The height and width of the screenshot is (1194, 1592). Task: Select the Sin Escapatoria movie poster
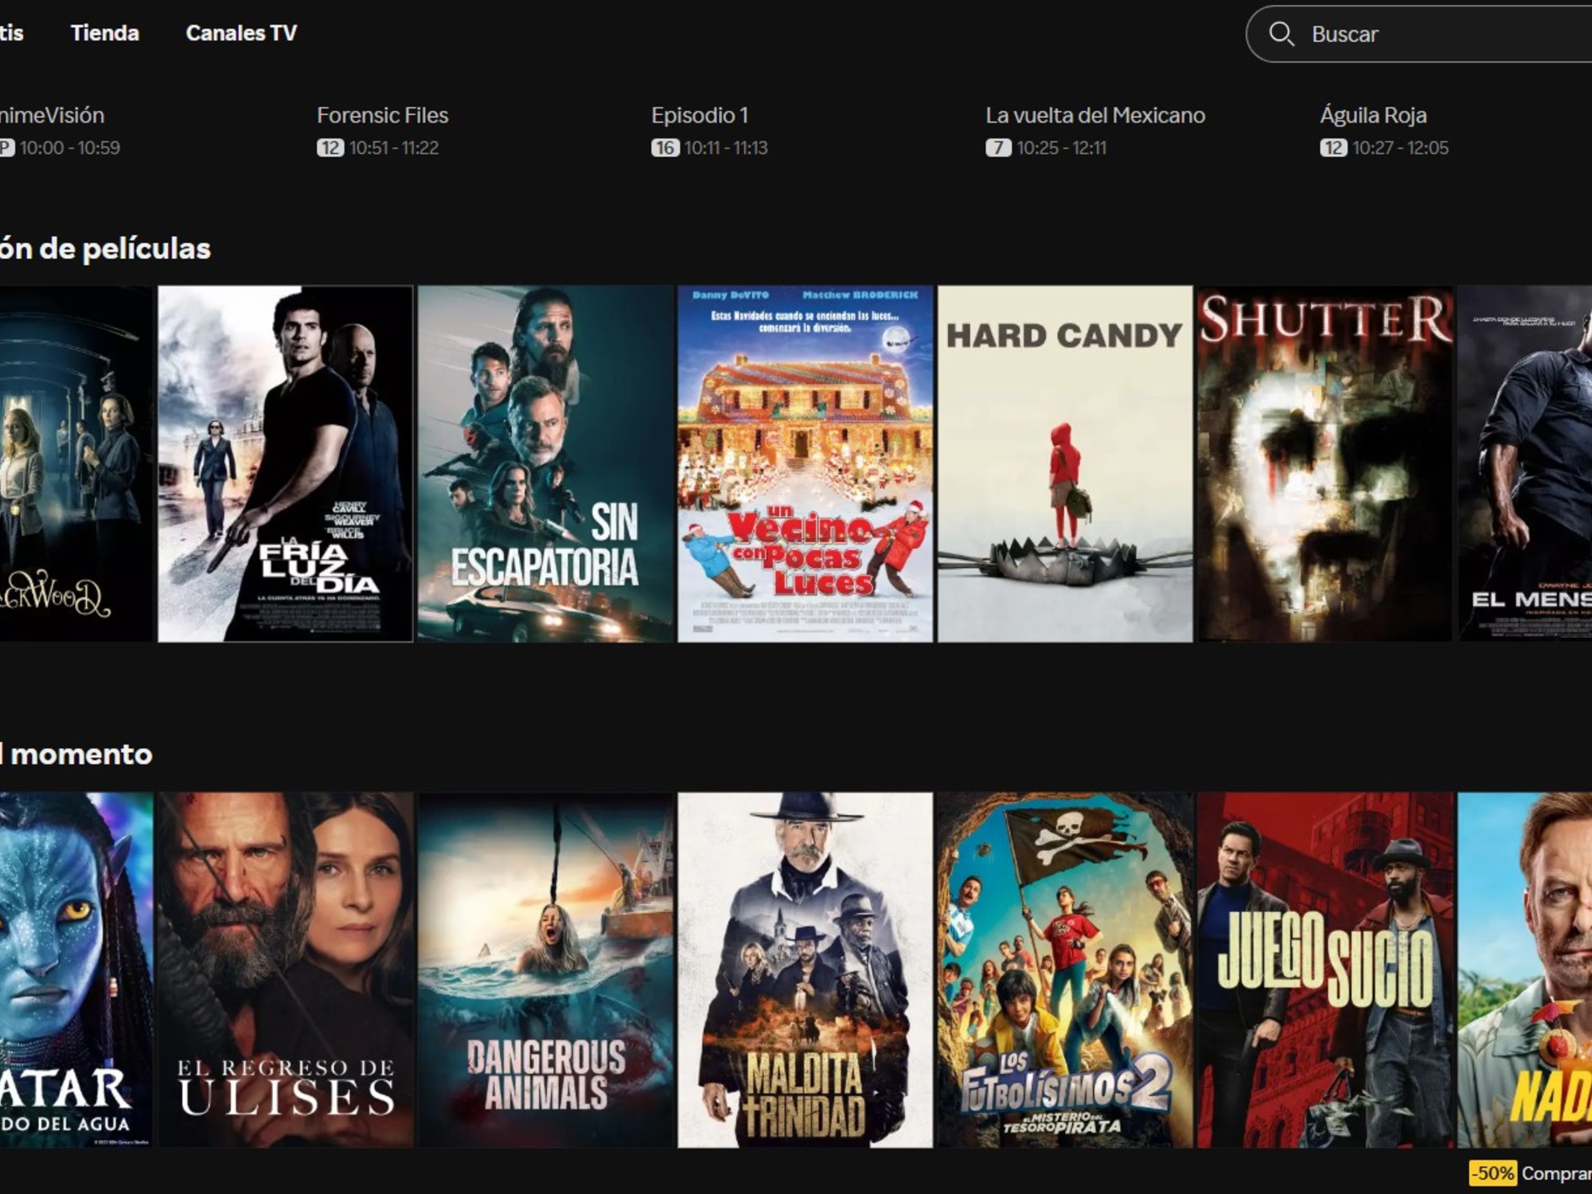tap(545, 463)
